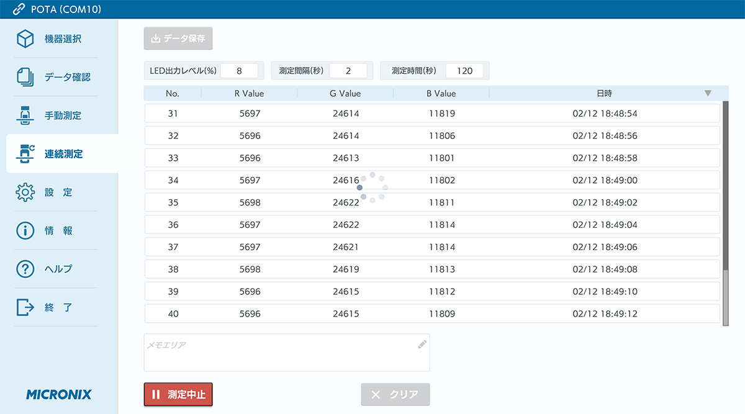Click the exit arrow icon for 終了

click(25, 307)
